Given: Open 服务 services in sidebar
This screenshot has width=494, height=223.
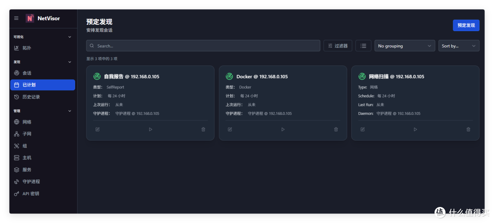Looking at the screenshot, I should pyautogui.click(x=43, y=170).
